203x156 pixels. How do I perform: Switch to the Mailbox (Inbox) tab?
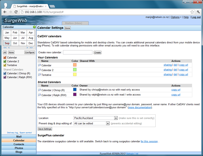coord(75,23)
